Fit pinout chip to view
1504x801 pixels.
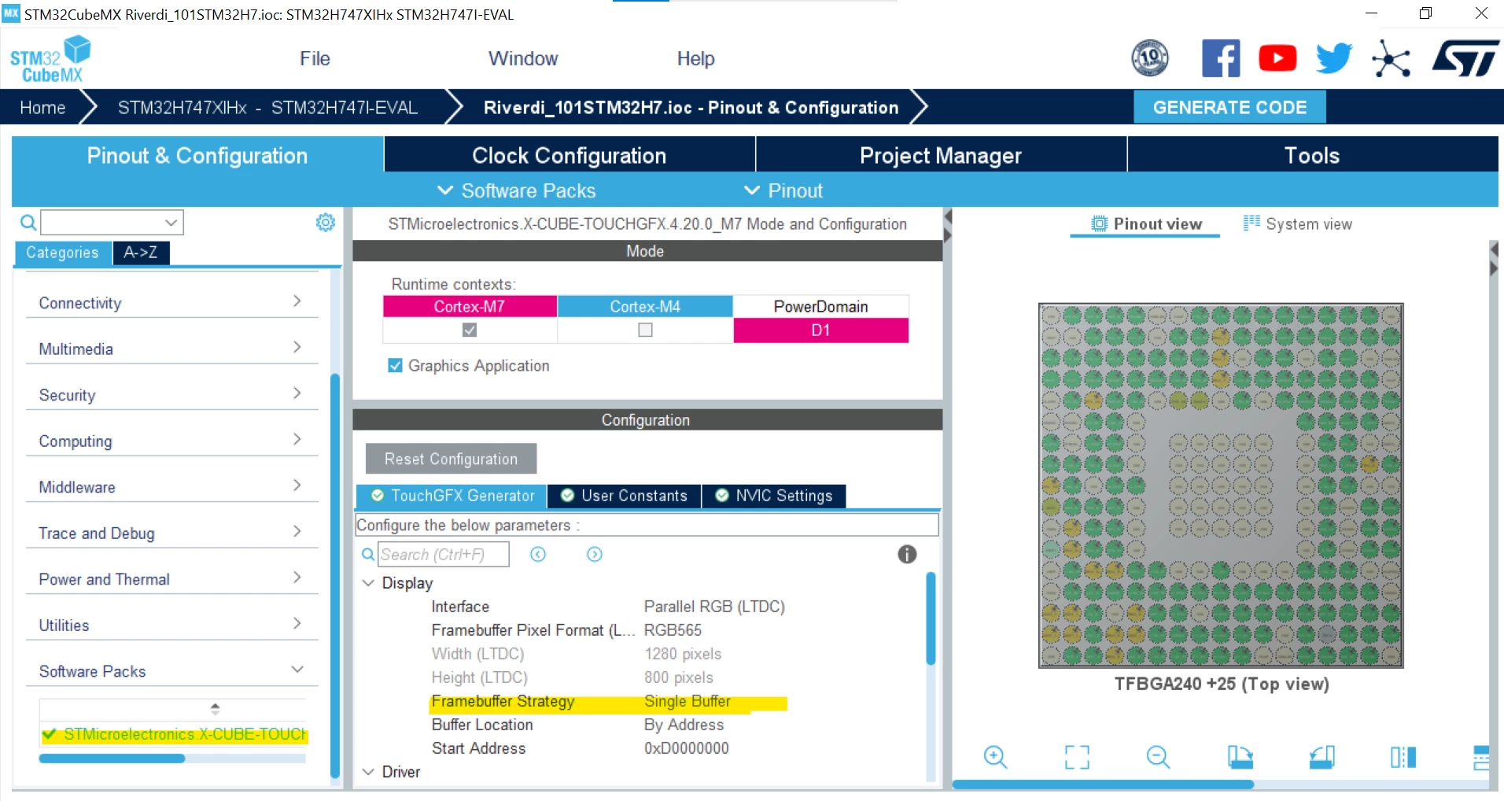1077,757
